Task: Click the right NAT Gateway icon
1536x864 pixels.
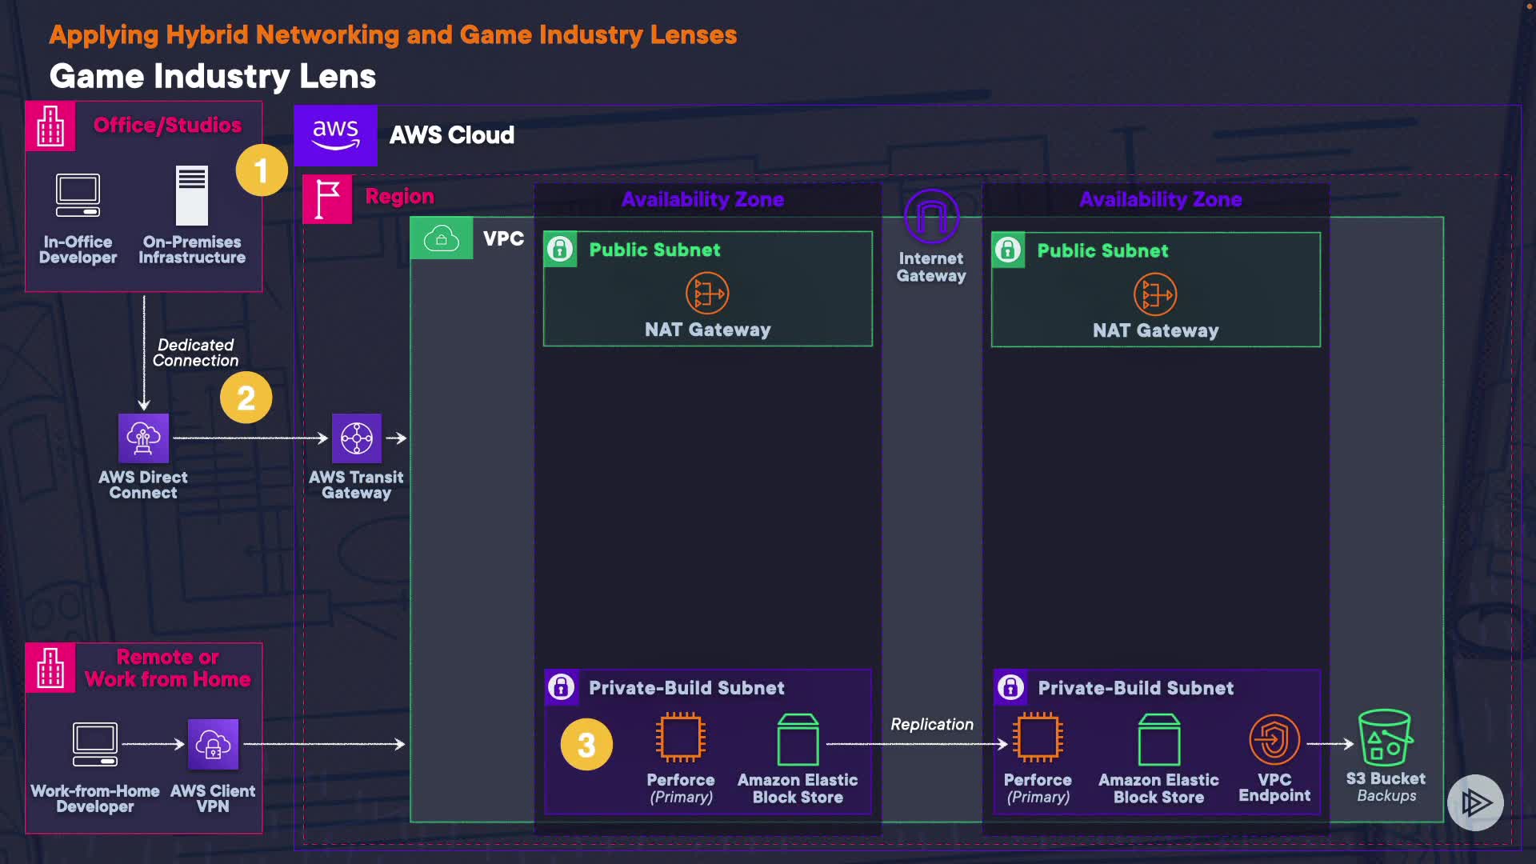Action: [1155, 294]
